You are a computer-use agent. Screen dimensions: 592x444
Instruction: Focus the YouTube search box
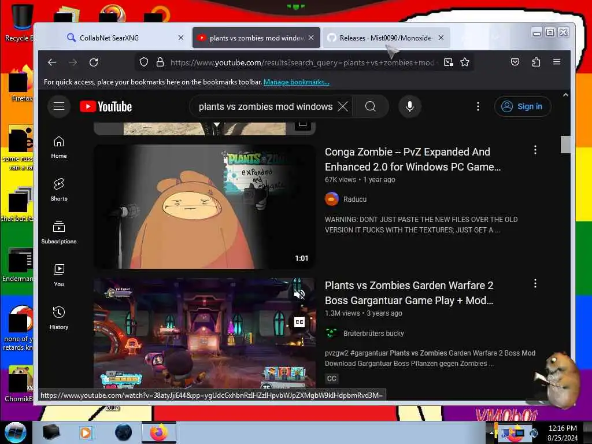(265, 106)
